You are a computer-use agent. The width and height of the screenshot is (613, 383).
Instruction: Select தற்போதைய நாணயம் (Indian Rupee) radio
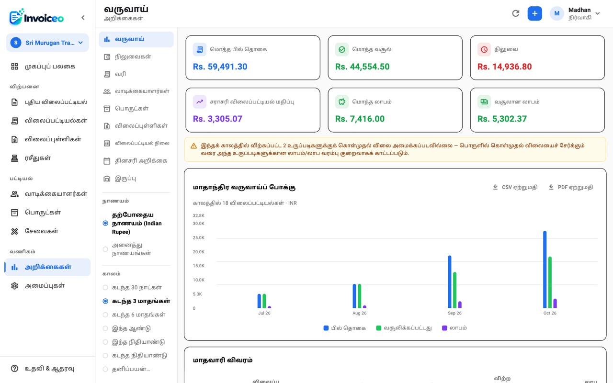point(105,223)
